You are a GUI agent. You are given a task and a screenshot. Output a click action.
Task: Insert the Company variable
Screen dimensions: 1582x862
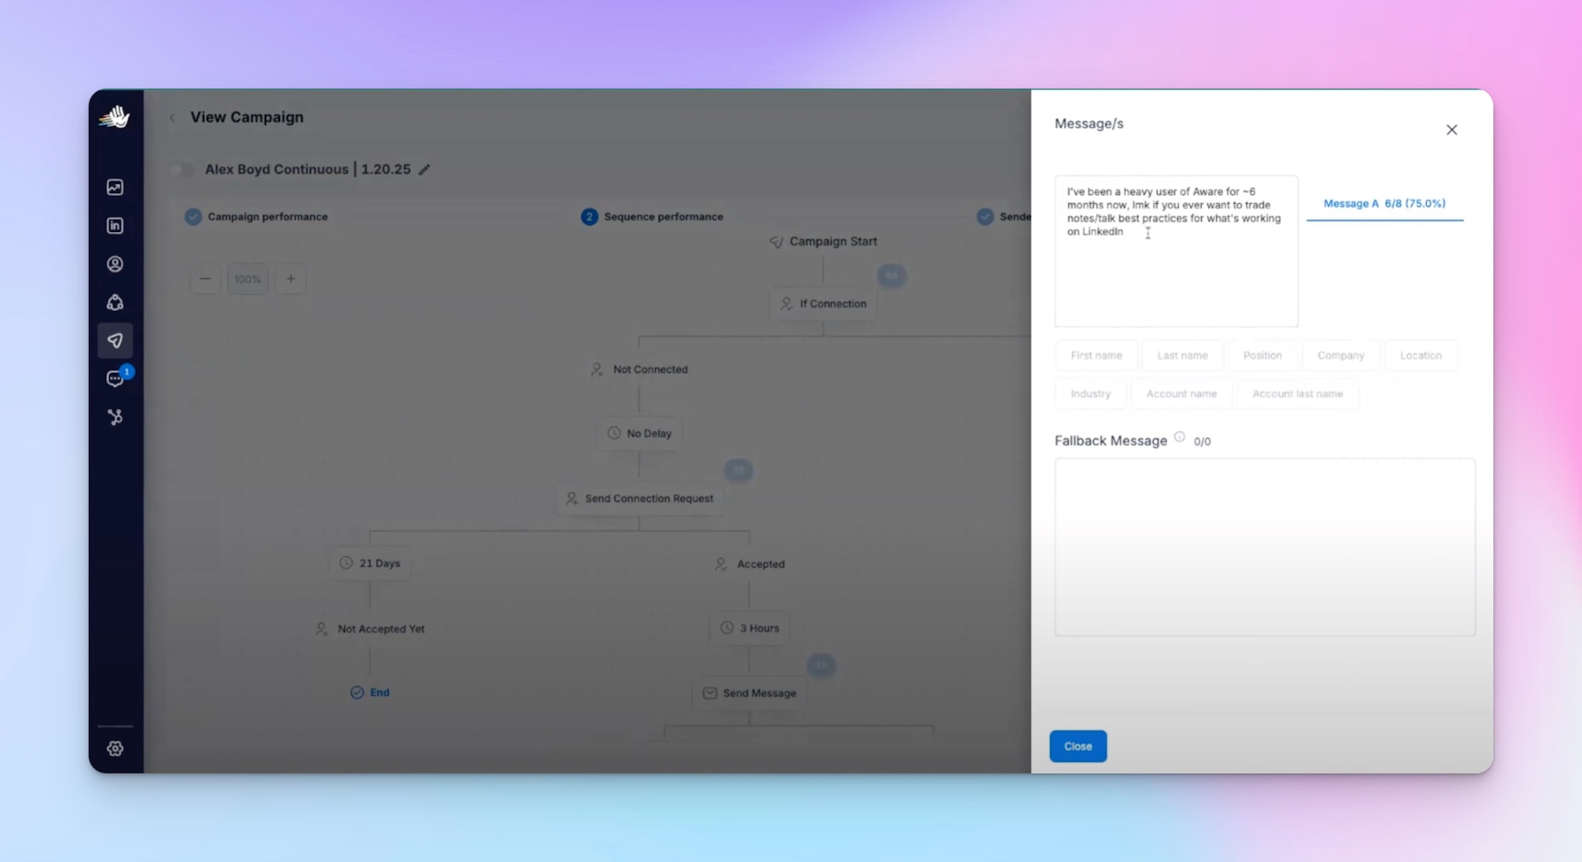coord(1341,355)
